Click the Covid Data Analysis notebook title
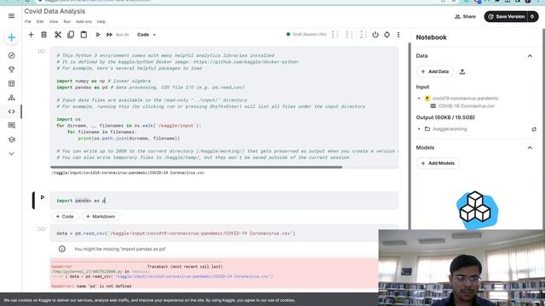This screenshot has height=306, width=545. click(54, 11)
